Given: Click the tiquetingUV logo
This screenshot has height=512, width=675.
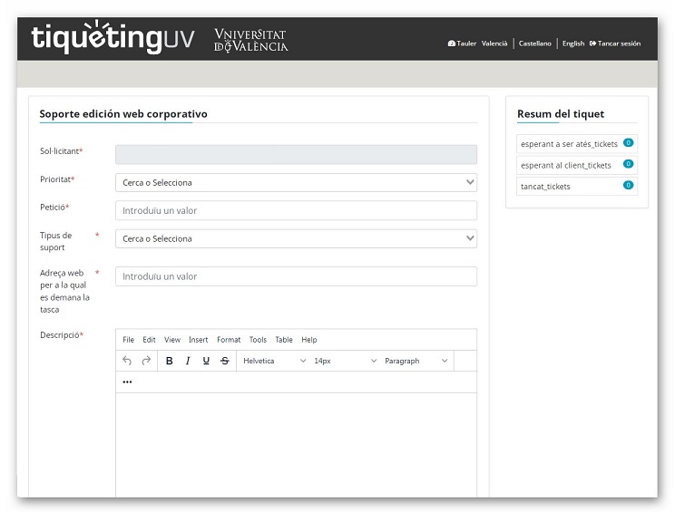Looking at the screenshot, I should pyautogui.click(x=112, y=38).
